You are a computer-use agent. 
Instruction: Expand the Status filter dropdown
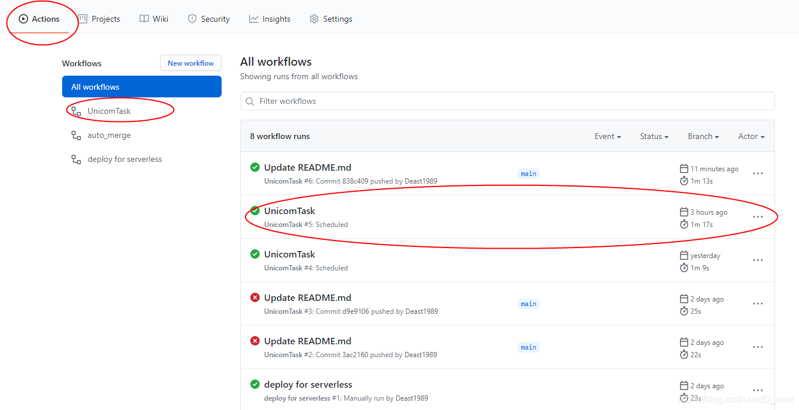pos(654,136)
